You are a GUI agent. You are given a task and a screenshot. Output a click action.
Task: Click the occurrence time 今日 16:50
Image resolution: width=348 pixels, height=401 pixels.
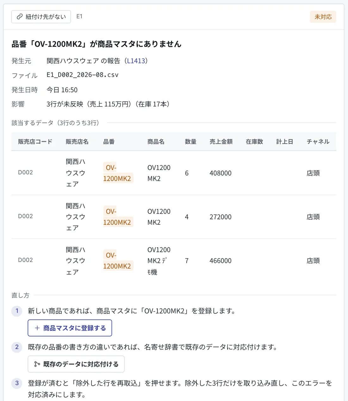(62, 90)
